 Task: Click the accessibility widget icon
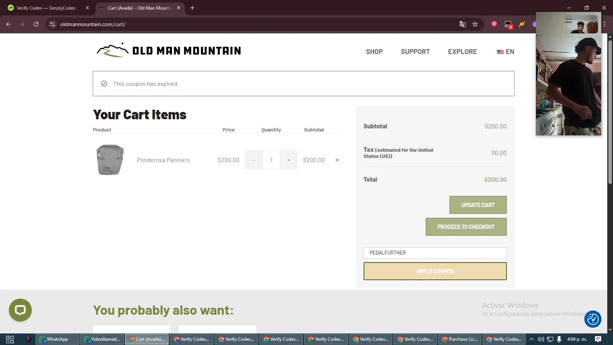tap(593, 319)
